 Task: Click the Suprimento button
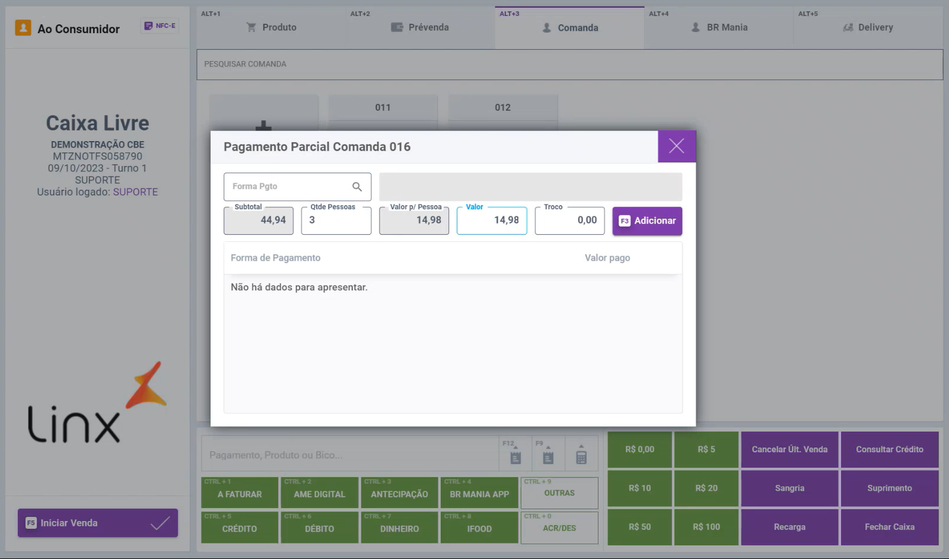click(x=890, y=488)
